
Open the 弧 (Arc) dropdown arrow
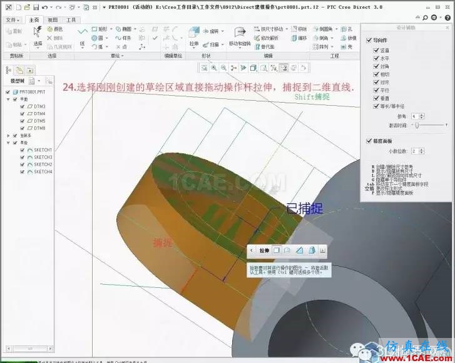(x=107, y=47)
